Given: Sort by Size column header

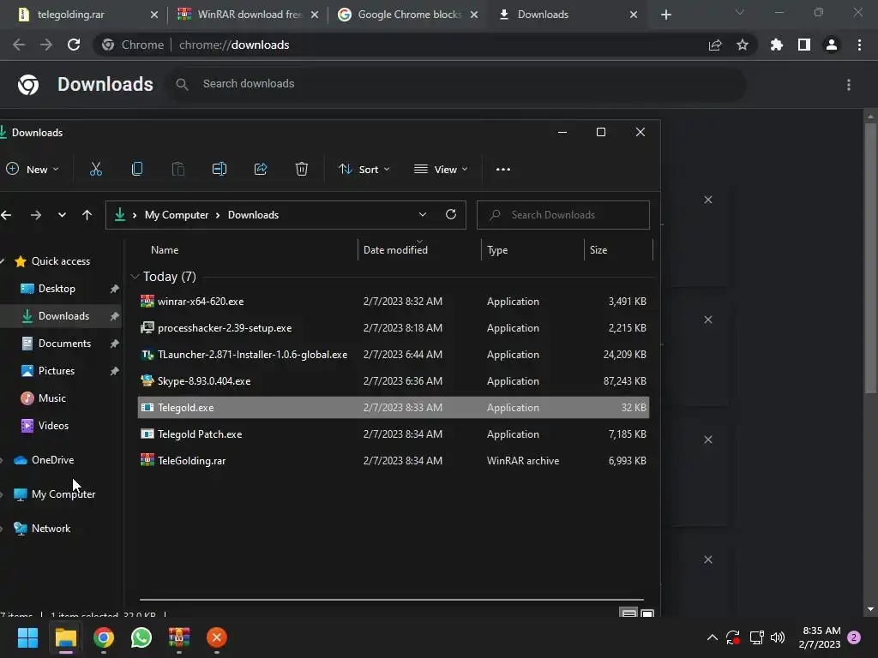Looking at the screenshot, I should point(598,250).
